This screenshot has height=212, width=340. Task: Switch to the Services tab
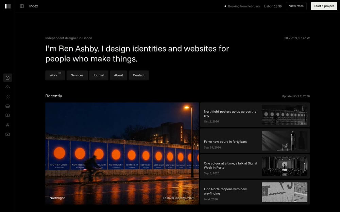click(x=77, y=75)
